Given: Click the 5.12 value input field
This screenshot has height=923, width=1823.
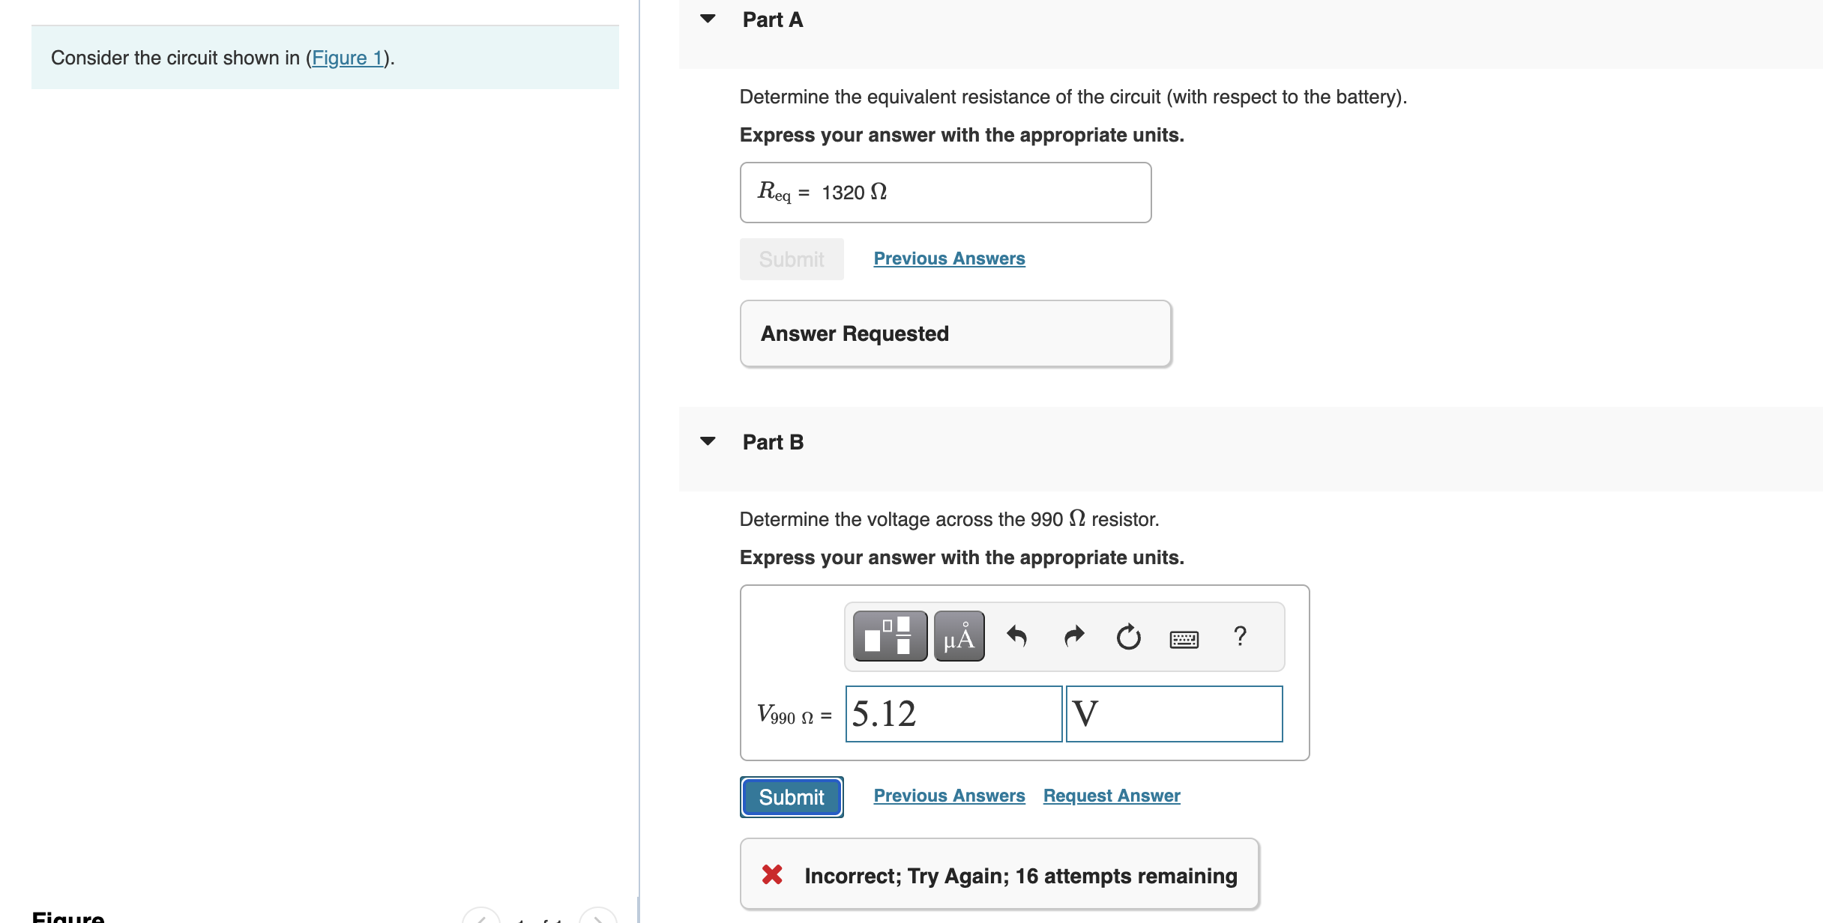Looking at the screenshot, I should 953,713.
